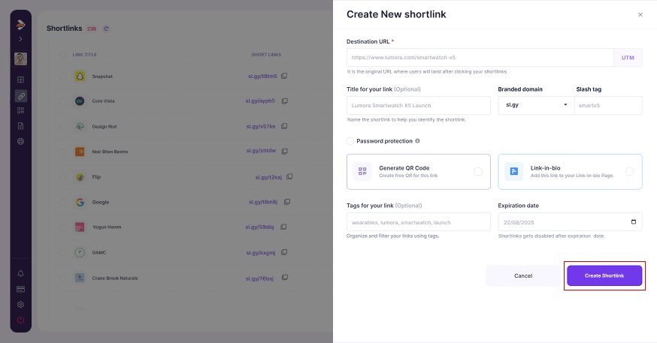Copy the sl.gy/zhtdw shortlink
Image resolution: width=657 pixels, height=343 pixels.
(x=284, y=151)
